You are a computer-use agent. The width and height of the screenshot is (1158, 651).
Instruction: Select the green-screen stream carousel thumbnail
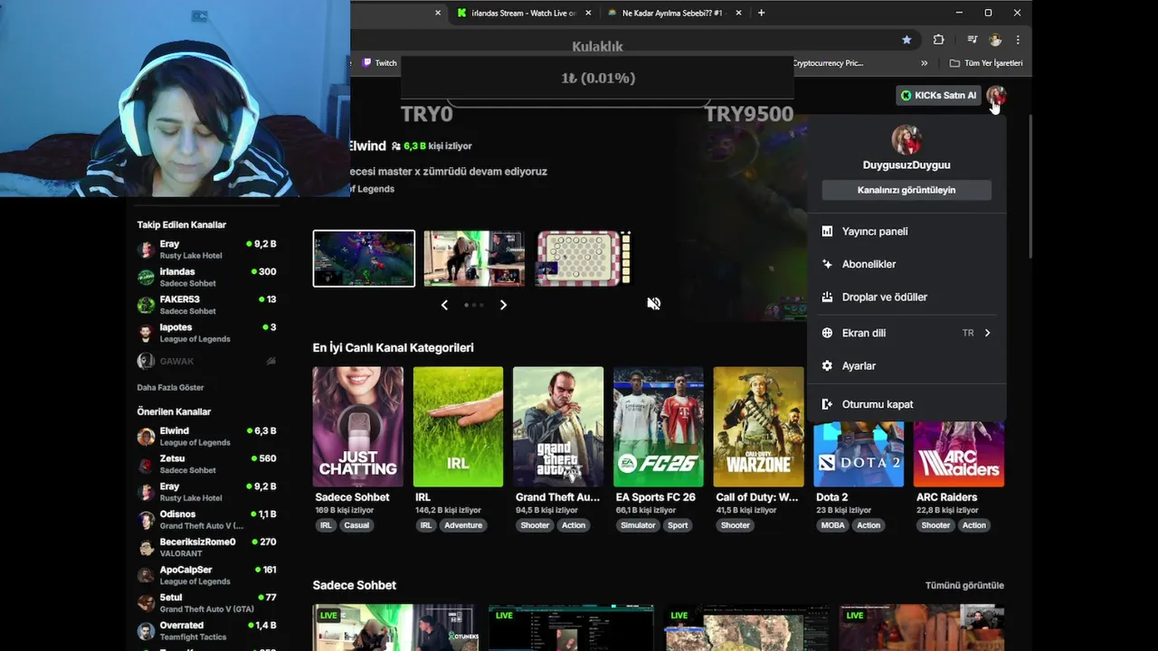click(474, 259)
